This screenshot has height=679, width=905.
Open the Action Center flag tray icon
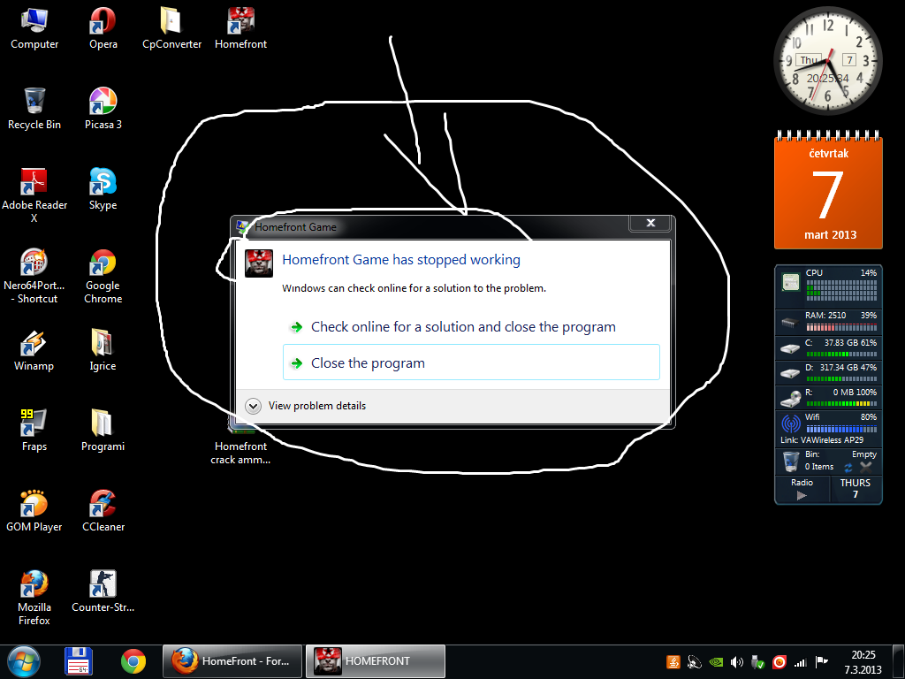[x=821, y=662]
